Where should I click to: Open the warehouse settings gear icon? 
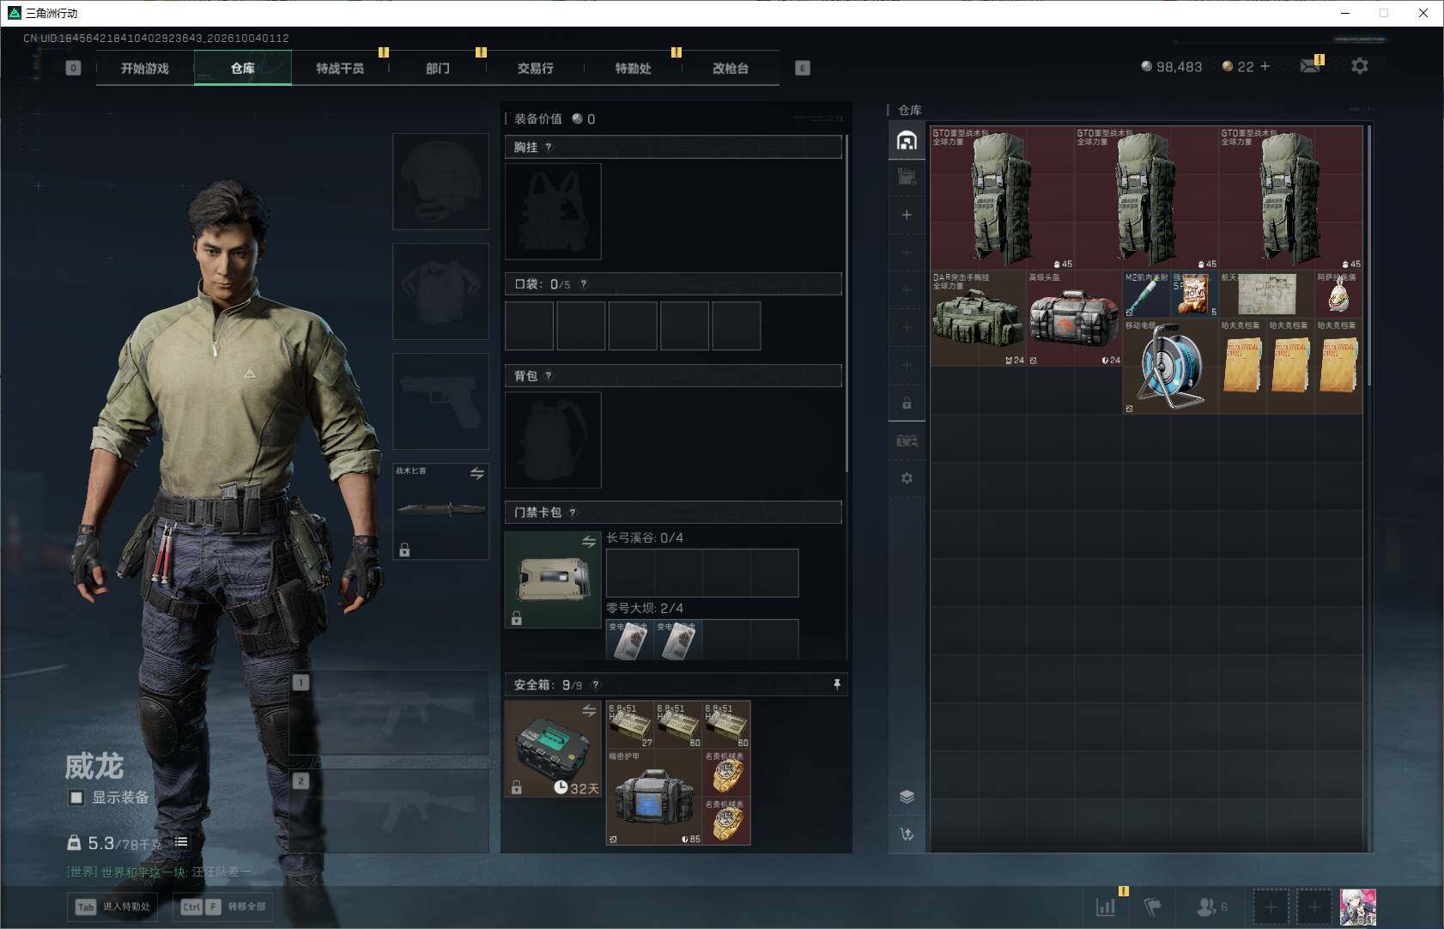point(907,478)
